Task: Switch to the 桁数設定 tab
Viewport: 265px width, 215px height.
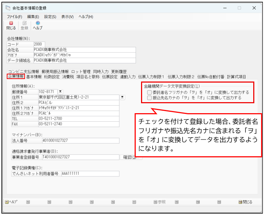Action: click(x=52, y=77)
